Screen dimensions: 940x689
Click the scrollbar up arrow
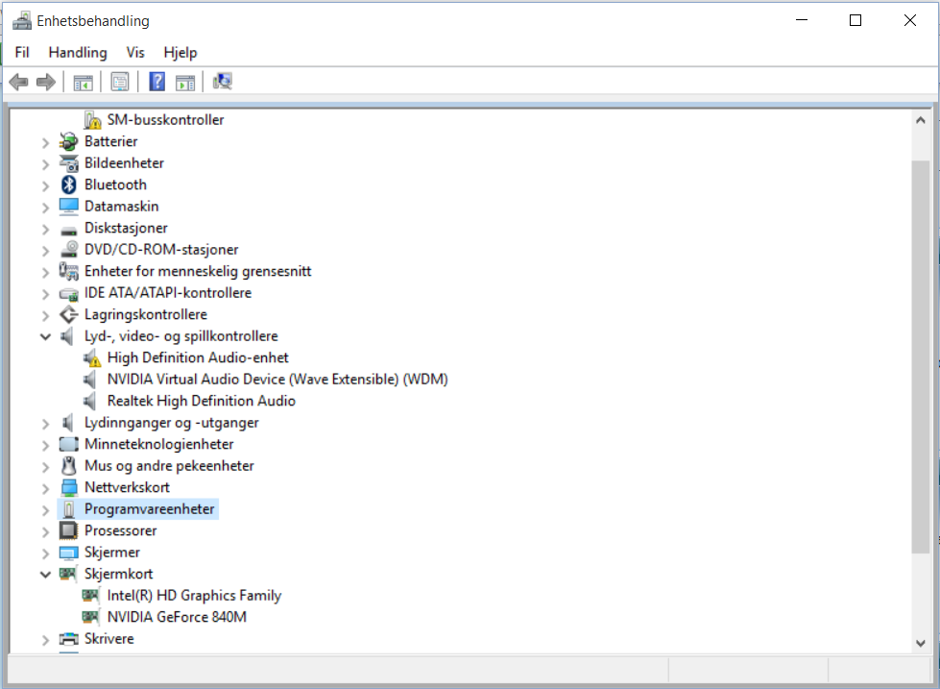(921, 120)
